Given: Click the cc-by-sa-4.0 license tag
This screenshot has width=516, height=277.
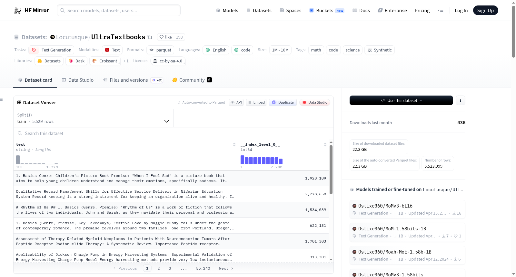Looking at the screenshot, I should (x=168, y=61).
